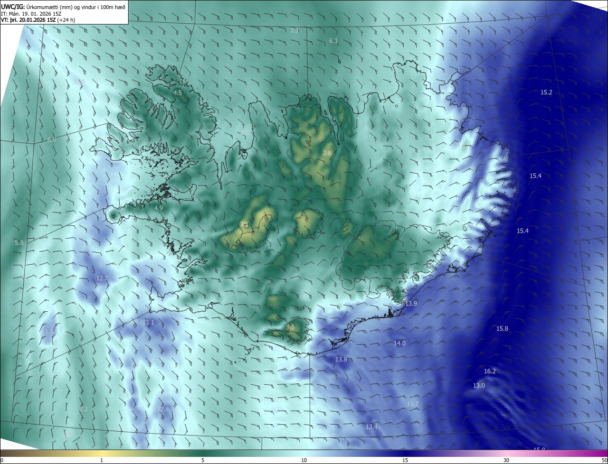Click the 4.5 value over the Westfjords
Image resolution: width=608 pixels, height=464 pixels.
pyautogui.click(x=178, y=93)
